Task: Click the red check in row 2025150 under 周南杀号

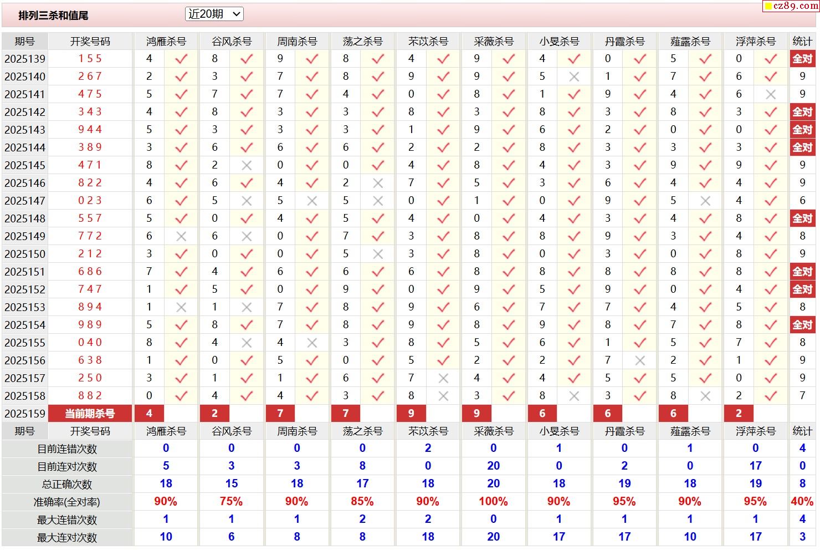Action: click(312, 254)
